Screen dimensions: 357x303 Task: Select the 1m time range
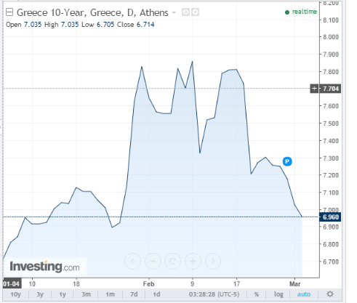click(110, 294)
